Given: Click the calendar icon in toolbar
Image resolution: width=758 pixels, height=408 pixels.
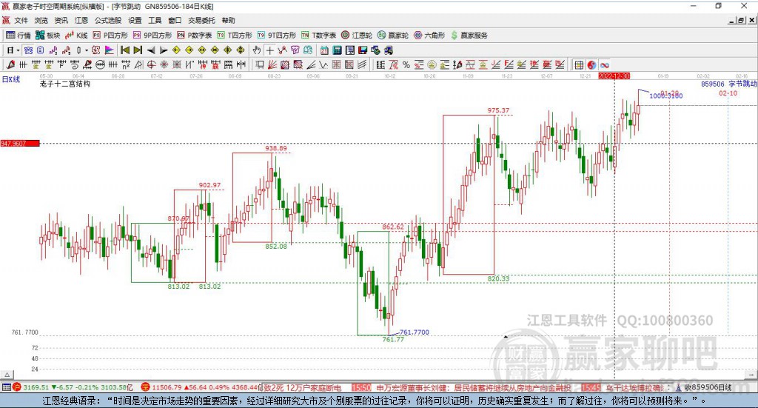Looking at the screenshot, I should pos(324,50).
